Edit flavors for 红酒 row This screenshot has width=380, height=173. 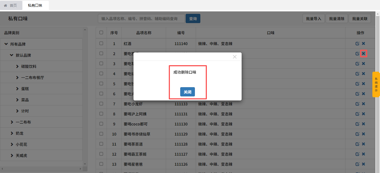[357, 43]
